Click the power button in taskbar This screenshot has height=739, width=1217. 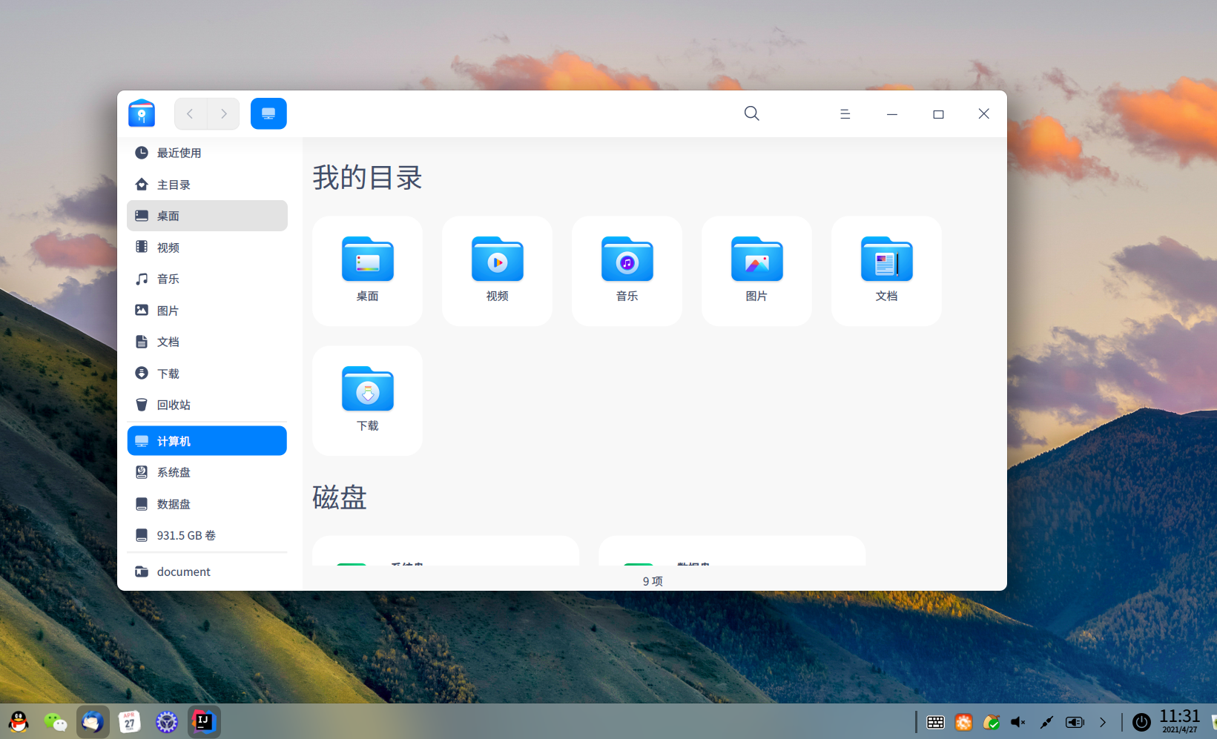[1141, 722]
